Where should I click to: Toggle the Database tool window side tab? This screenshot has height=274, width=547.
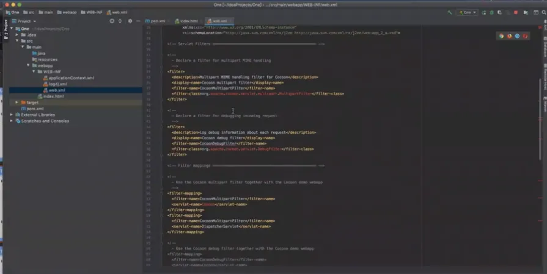[545, 46]
